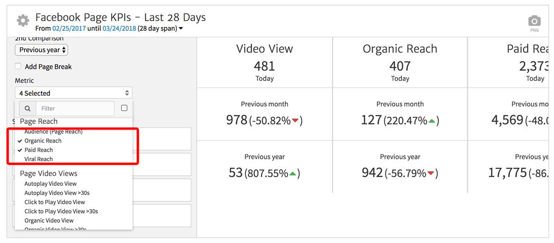Click the metric Filter text field

point(75,109)
